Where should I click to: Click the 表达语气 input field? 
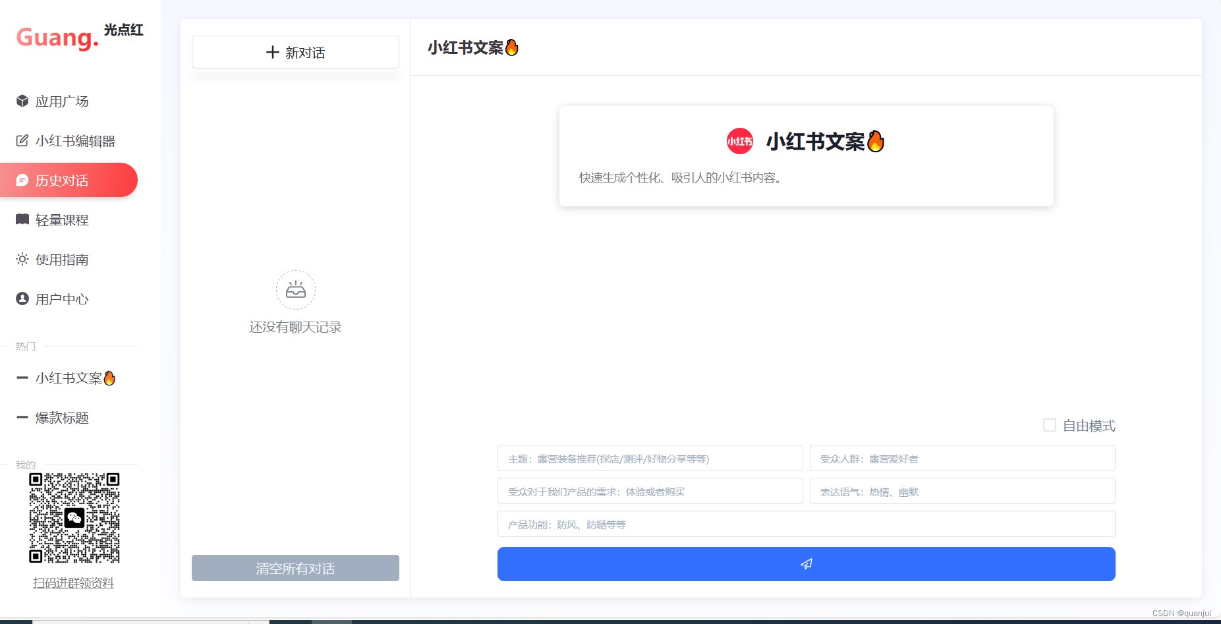963,491
